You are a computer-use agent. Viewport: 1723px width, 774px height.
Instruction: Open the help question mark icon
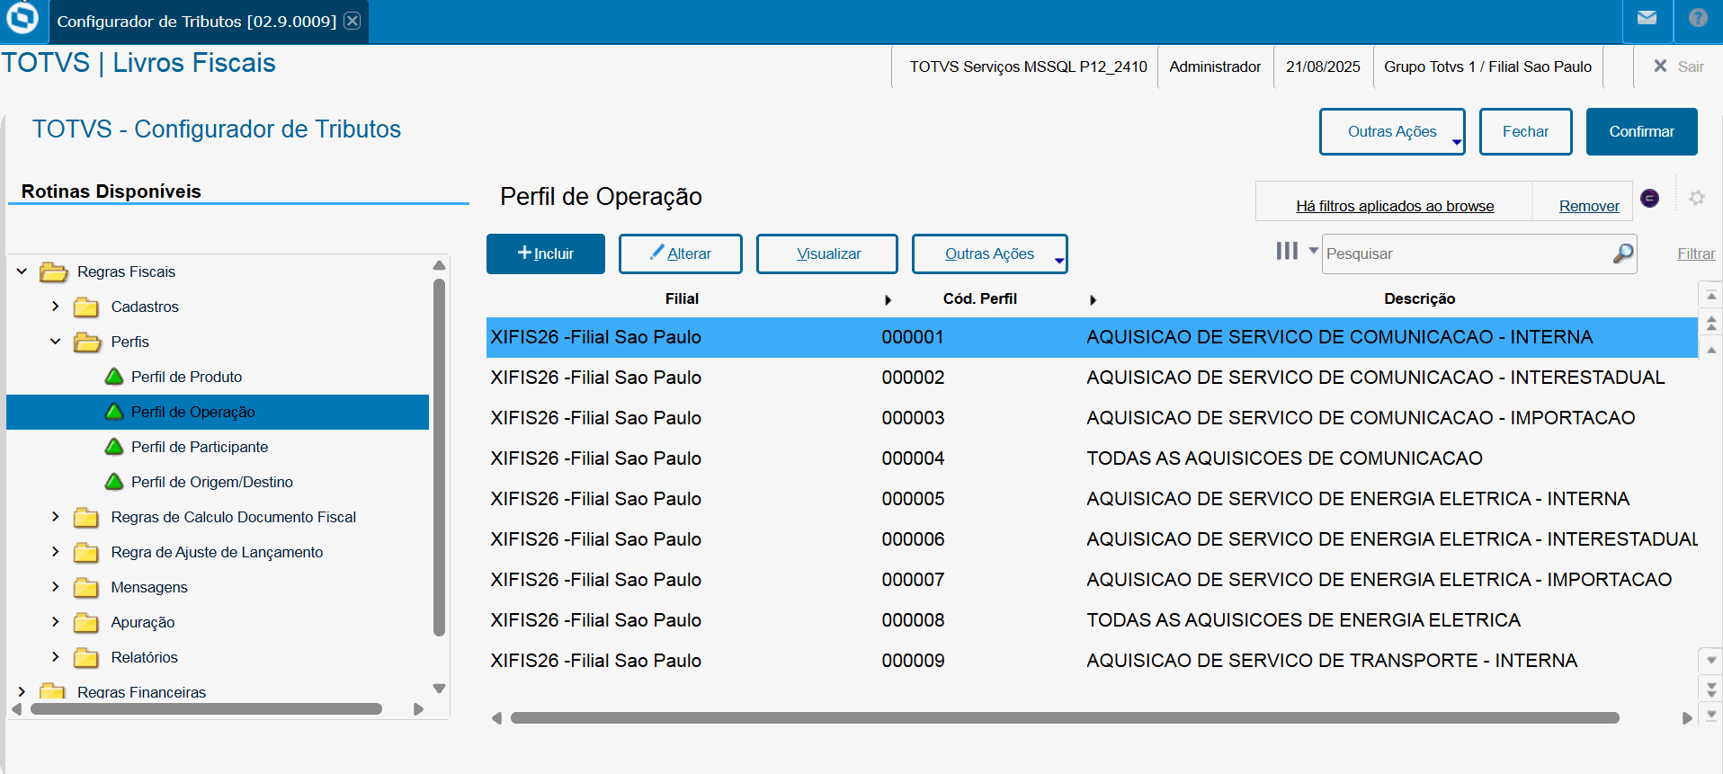pos(1698,18)
